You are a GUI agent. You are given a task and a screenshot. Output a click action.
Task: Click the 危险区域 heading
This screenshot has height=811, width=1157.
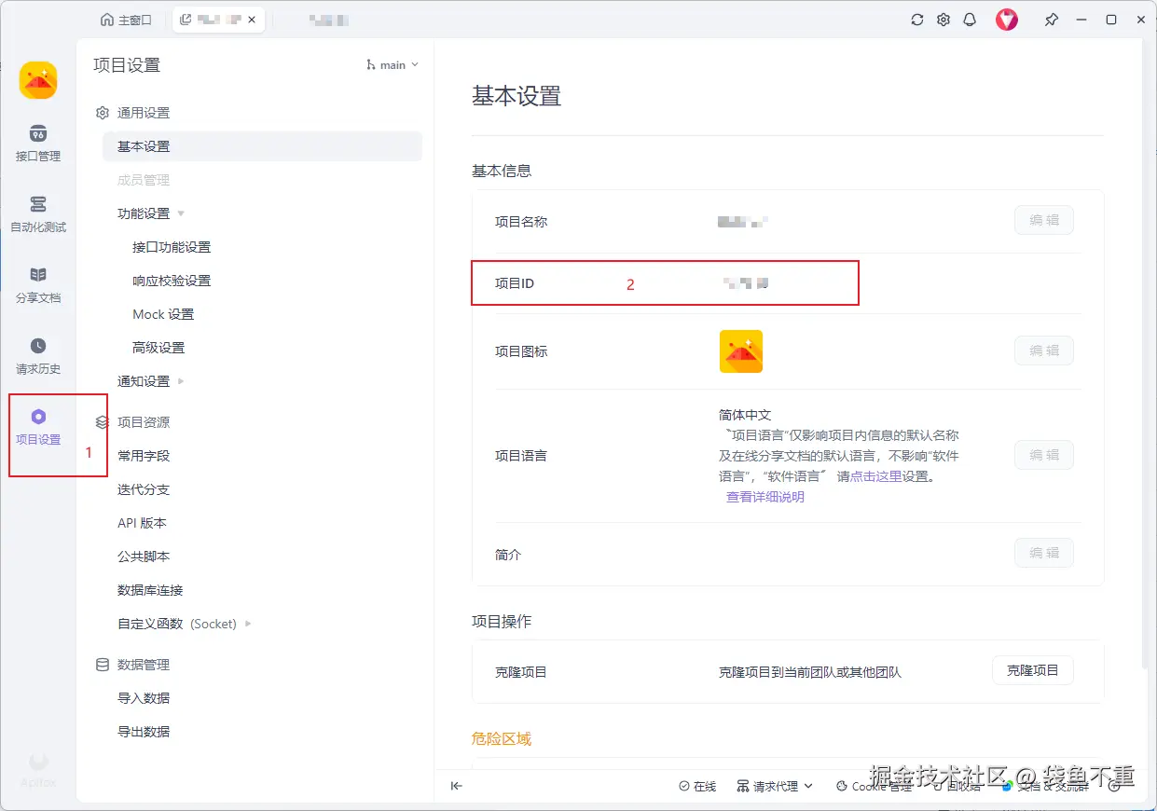[x=502, y=738]
